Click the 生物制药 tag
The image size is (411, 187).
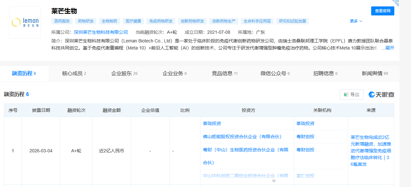coord(109,21)
